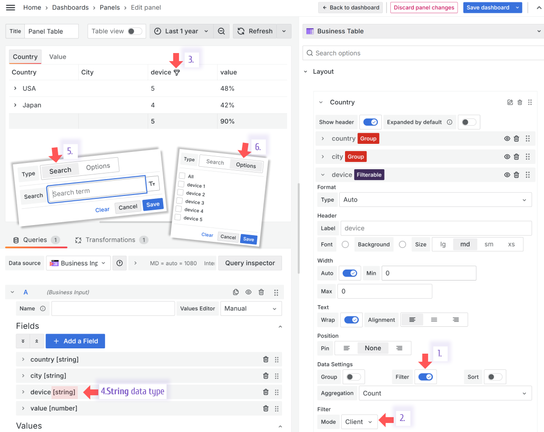The height and width of the screenshot is (432, 544).
Task: Delete the city Group field with trash icon
Action: [x=516, y=156]
